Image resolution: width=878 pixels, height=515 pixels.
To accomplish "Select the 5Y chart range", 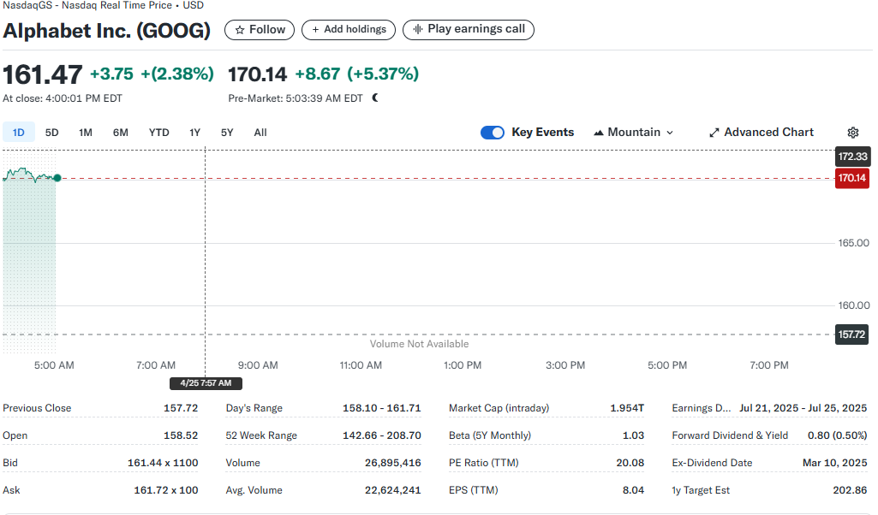I will 227,133.
